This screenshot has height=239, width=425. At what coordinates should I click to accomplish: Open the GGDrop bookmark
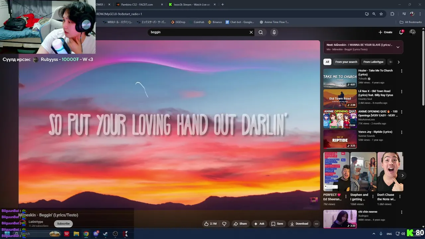point(178,22)
